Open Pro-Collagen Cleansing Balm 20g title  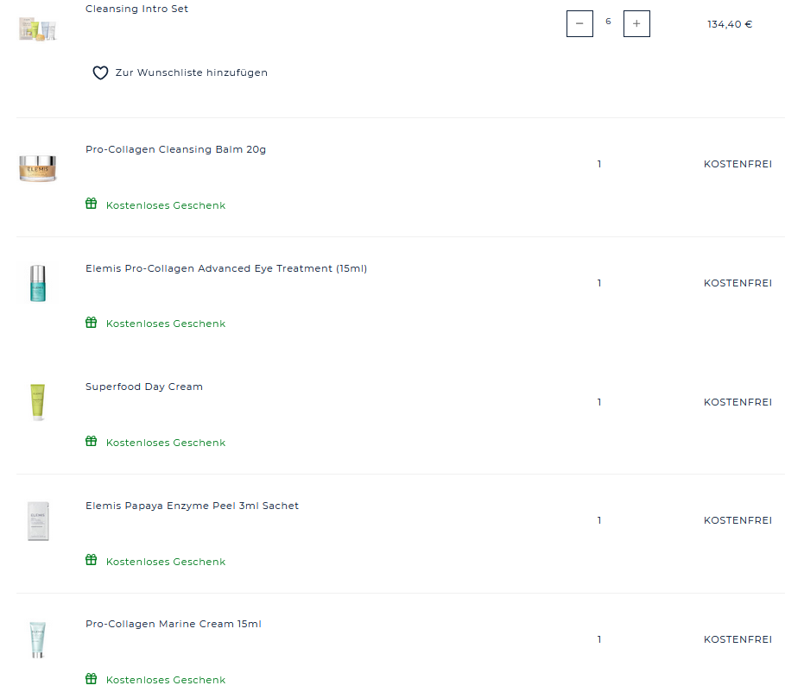[x=175, y=150]
